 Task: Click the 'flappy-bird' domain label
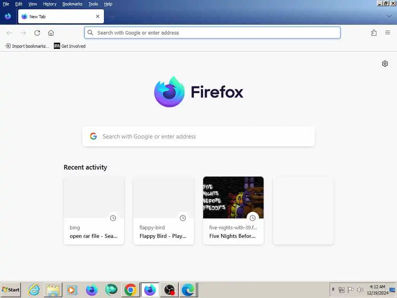pos(152,227)
